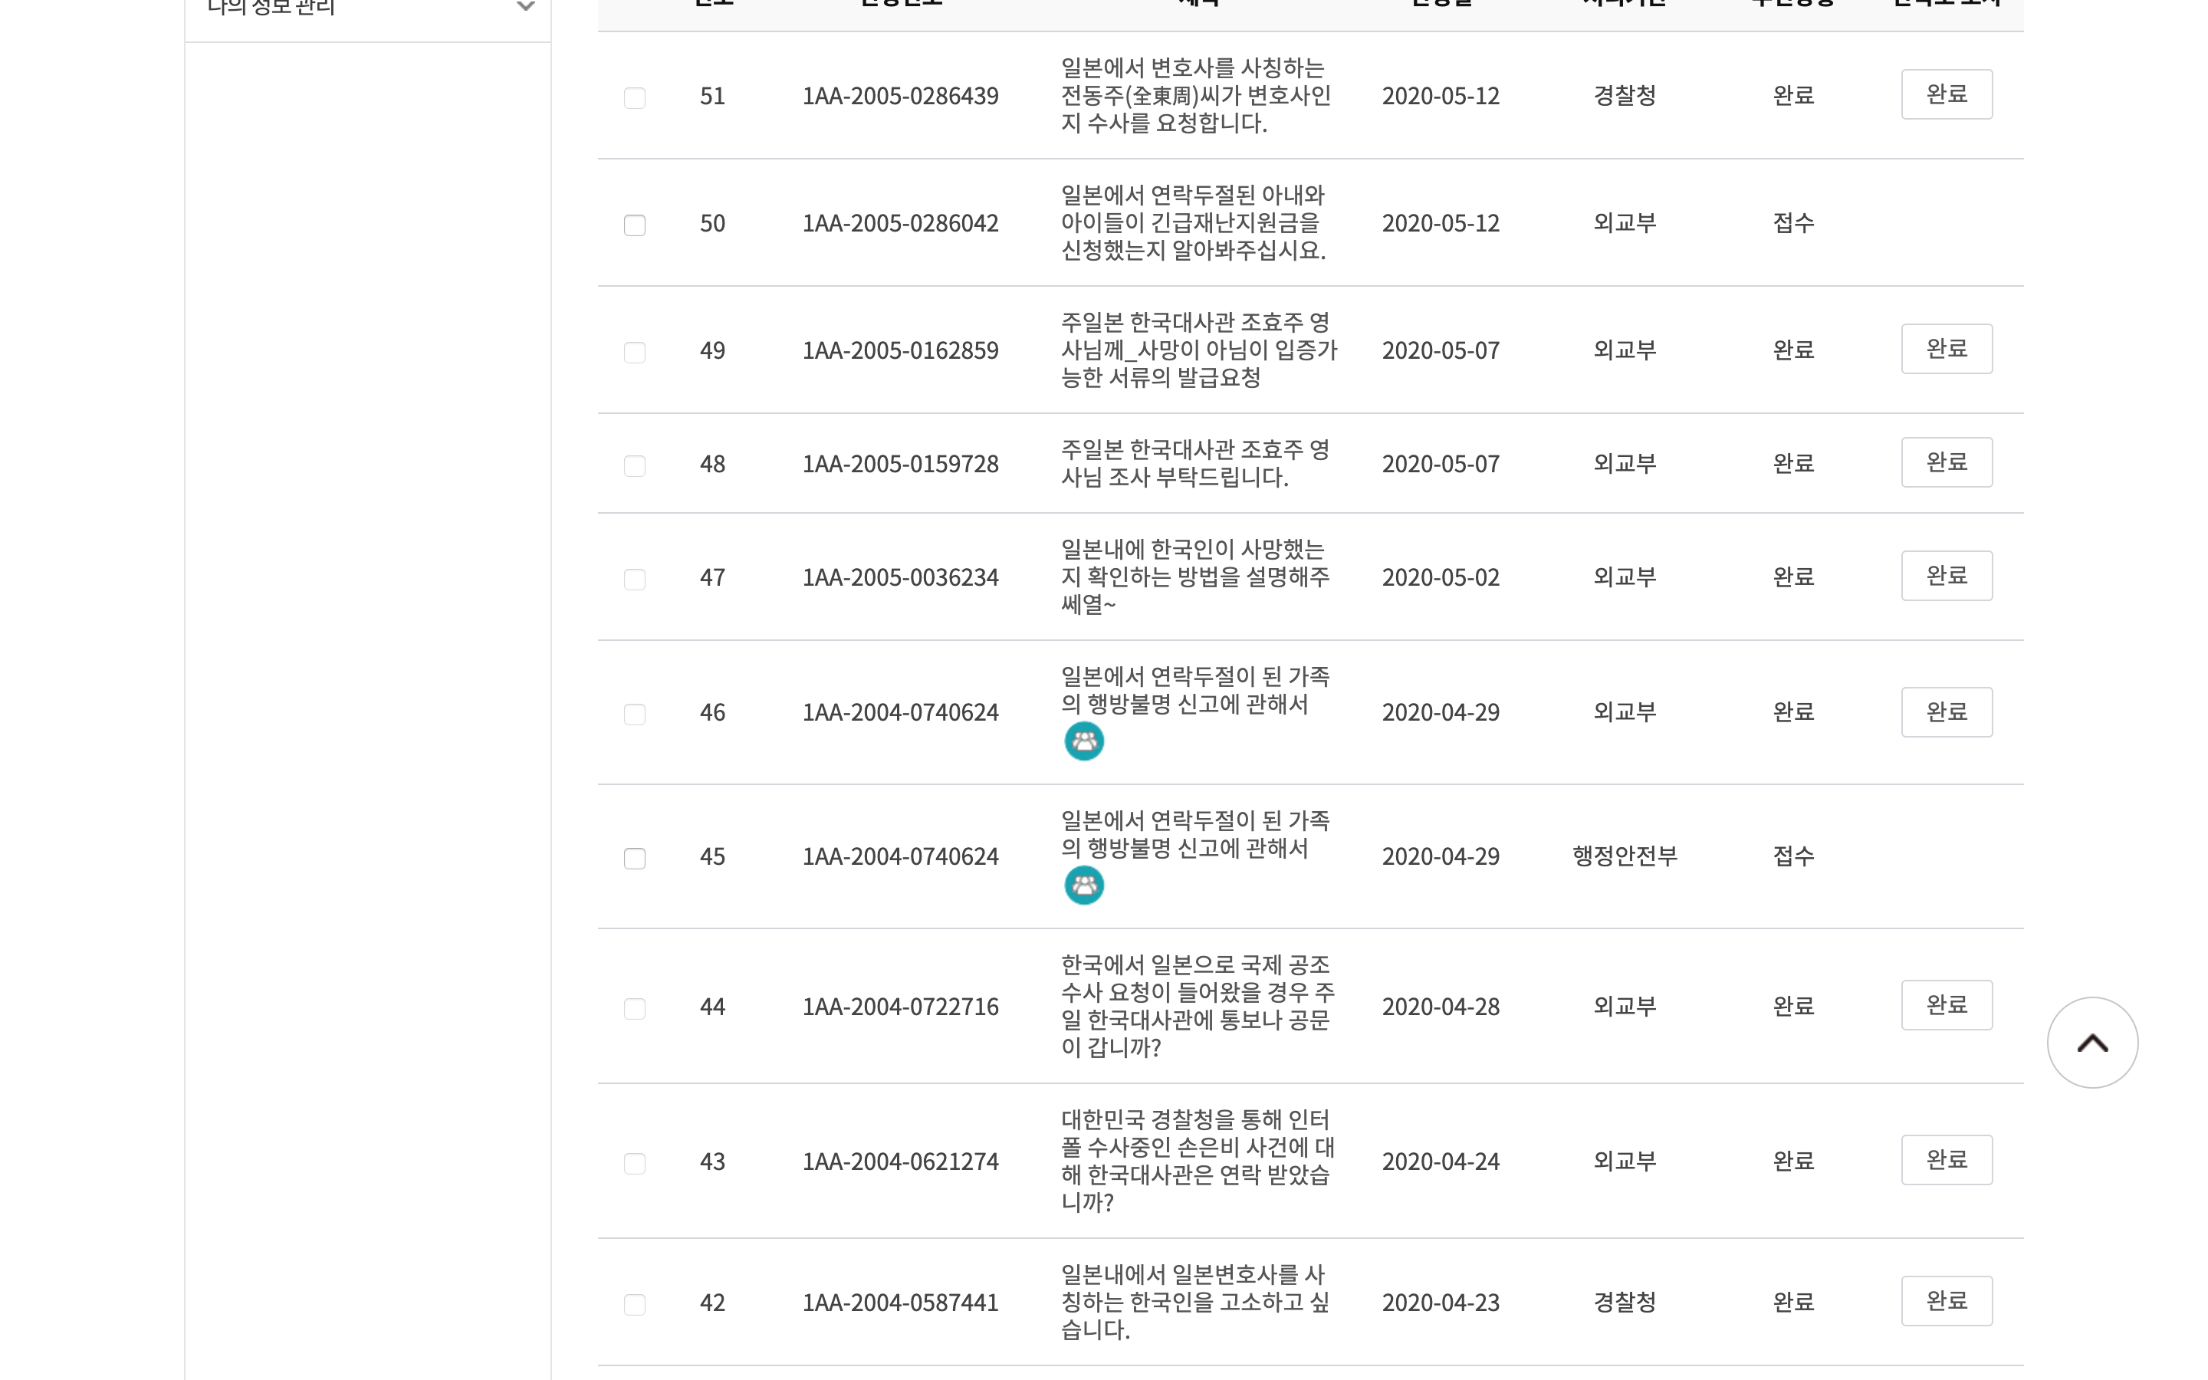Image resolution: width=2208 pixels, height=1380 pixels.
Task: Open the complaint 일본변호사를 사칭하는 한국인을 고소
Action: coord(1195,1302)
